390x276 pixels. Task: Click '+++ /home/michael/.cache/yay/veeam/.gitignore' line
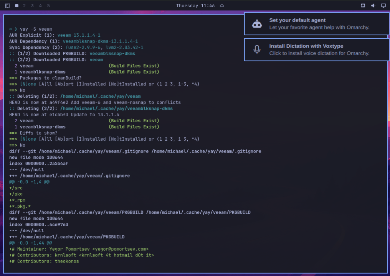pos(69,176)
